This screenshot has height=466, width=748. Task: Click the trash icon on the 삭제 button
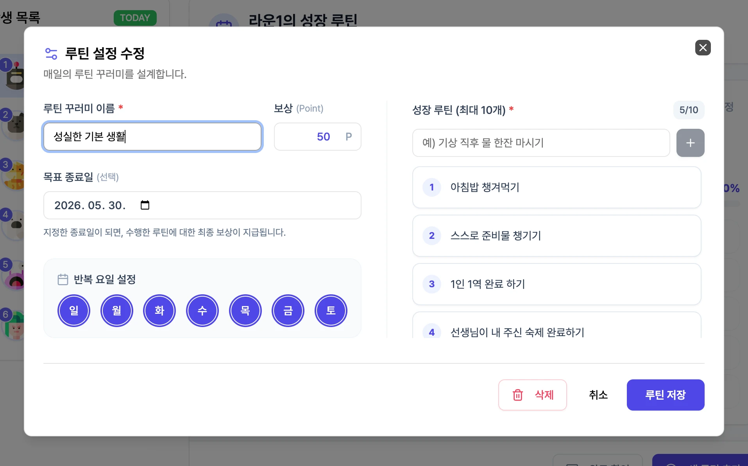(x=517, y=395)
